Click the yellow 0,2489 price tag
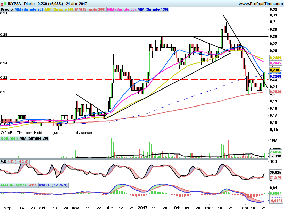The height and width of the screenshot is (211, 284). click(274, 58)
